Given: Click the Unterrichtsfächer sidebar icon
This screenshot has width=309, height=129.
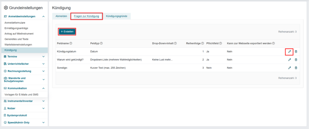Looking at the screenshot, I should coord(5,64).
